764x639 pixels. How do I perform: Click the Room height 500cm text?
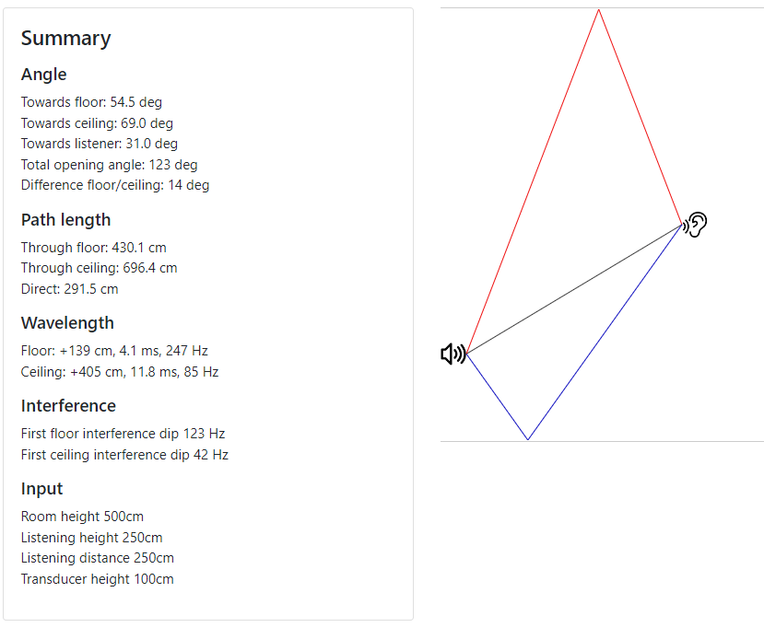(x=82, y=517)
